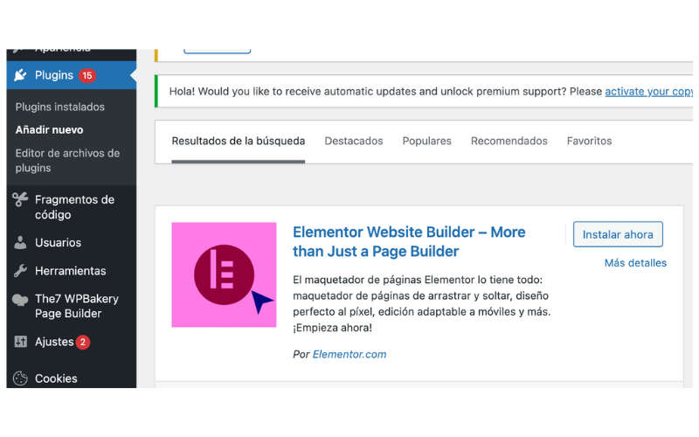Open the Más detalles link
The image size is (699, 437).
635,263
